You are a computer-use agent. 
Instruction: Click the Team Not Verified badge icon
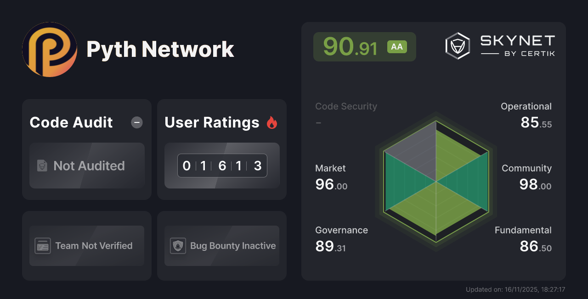[x=43, y=246]
